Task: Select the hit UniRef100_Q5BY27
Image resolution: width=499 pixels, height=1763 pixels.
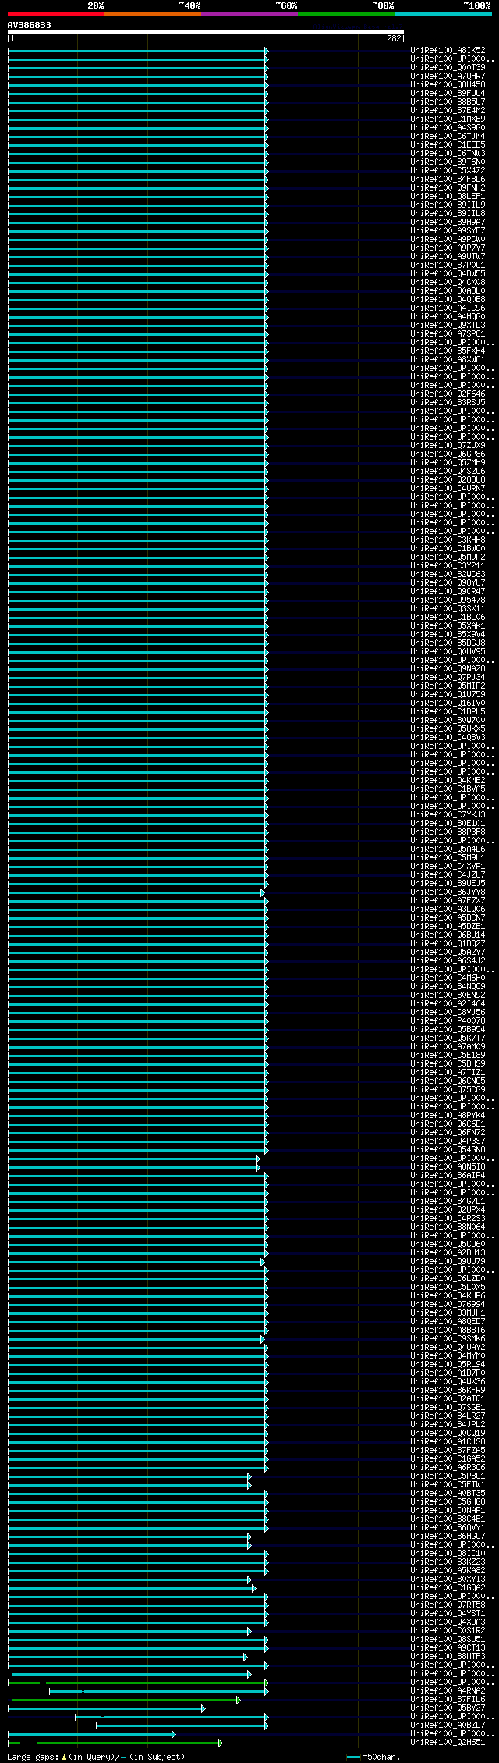Action: (x=448, y=1708)
